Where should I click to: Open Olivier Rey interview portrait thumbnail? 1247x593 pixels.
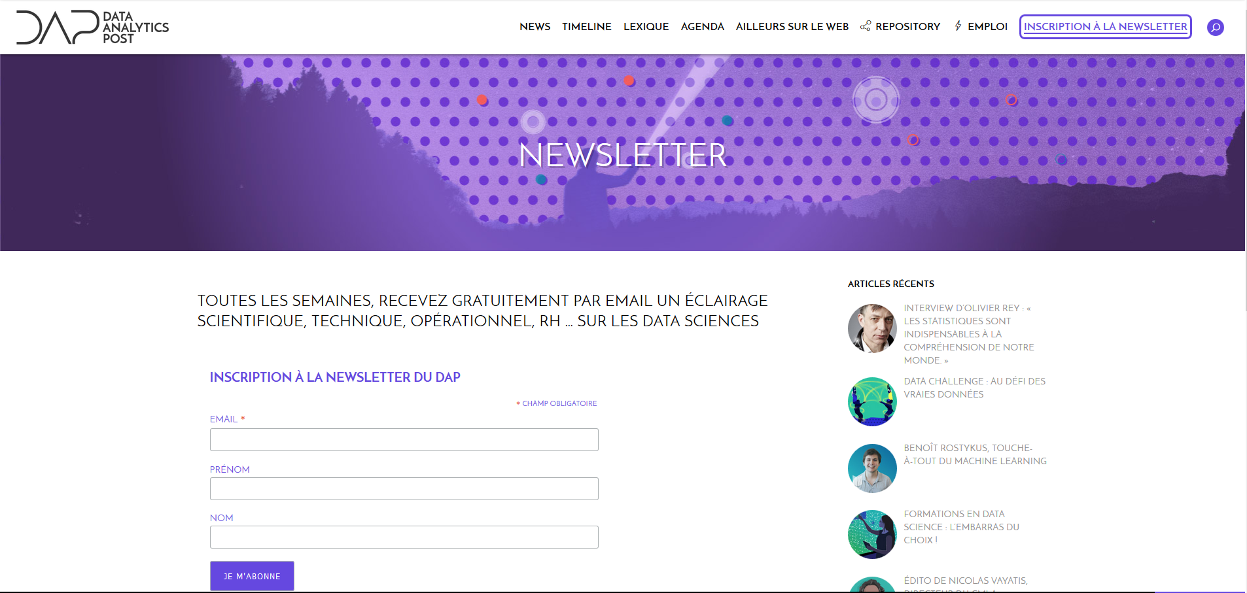point(872,328)
